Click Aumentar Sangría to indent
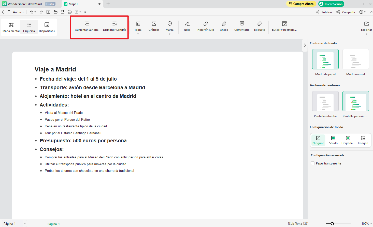The width and height of the screenshot is (373, 227). 87,26
